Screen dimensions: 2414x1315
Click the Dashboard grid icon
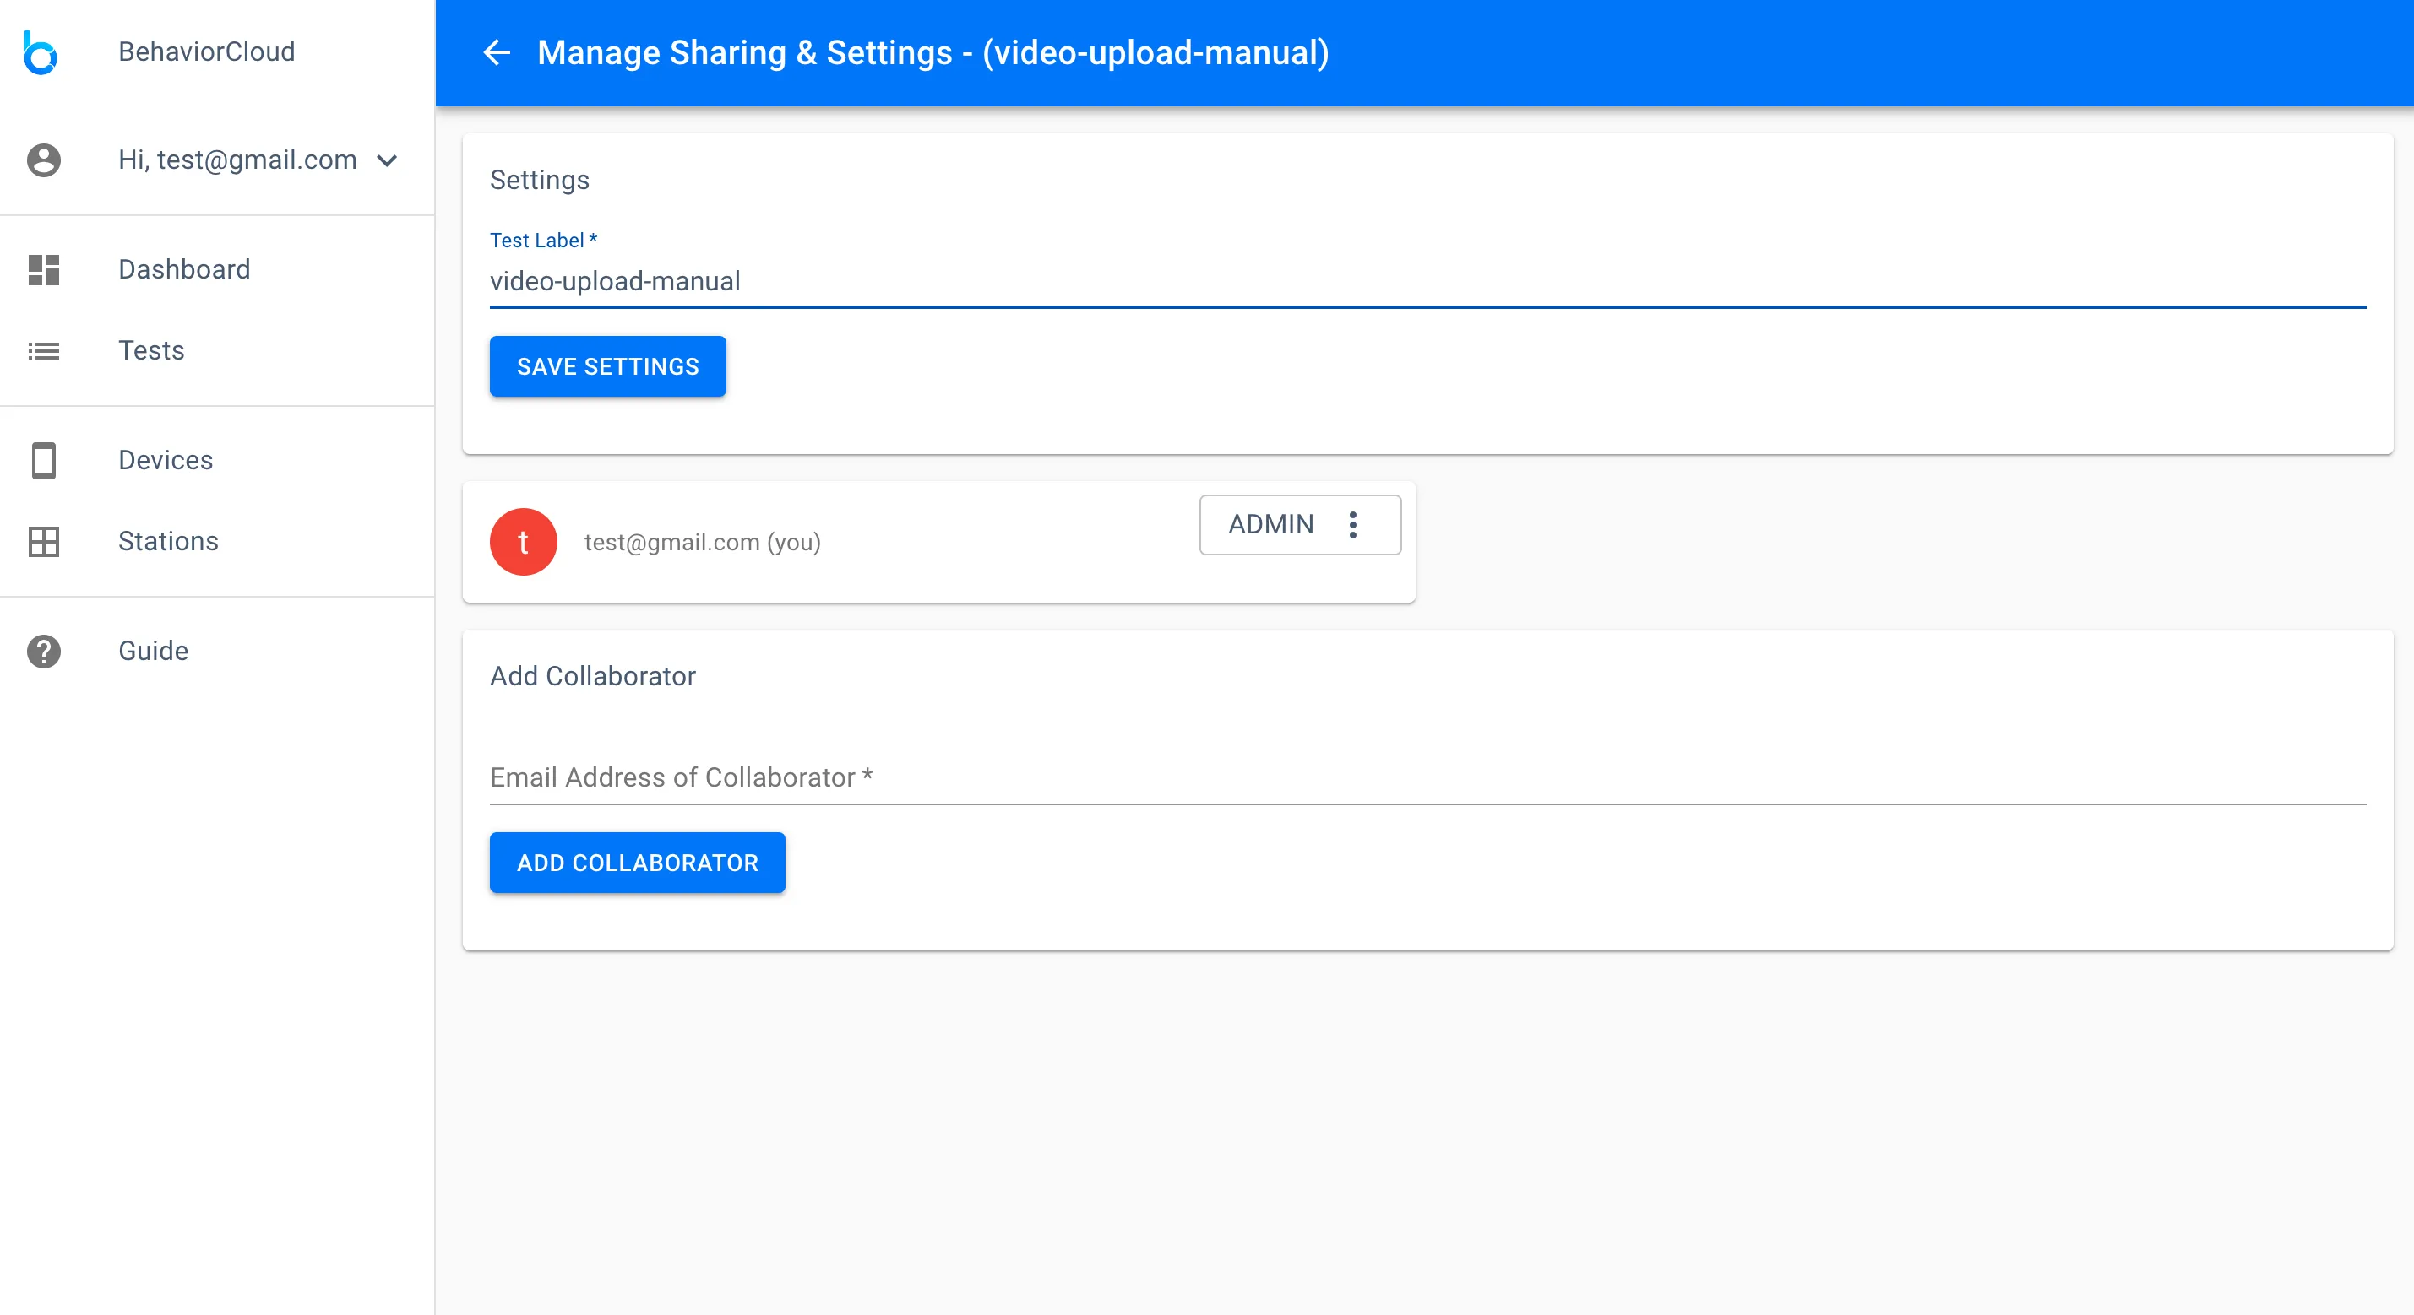click(43, 270)
